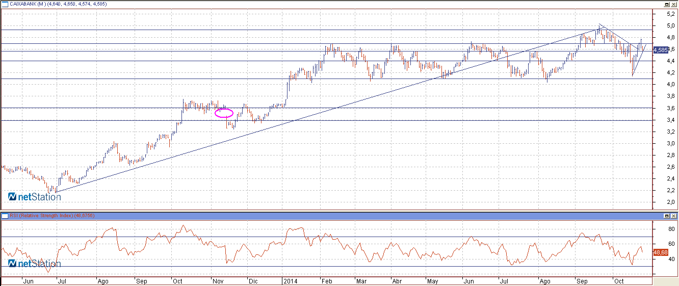Click the 48,68 RSI value tag
Image resolution: width=679 pixels, height=286 pixels.
coord(661,252)
